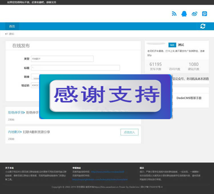This screenshot has width=214, height=194.
Task: Click the 感谢支持 banner image
Action: [105, 96]
